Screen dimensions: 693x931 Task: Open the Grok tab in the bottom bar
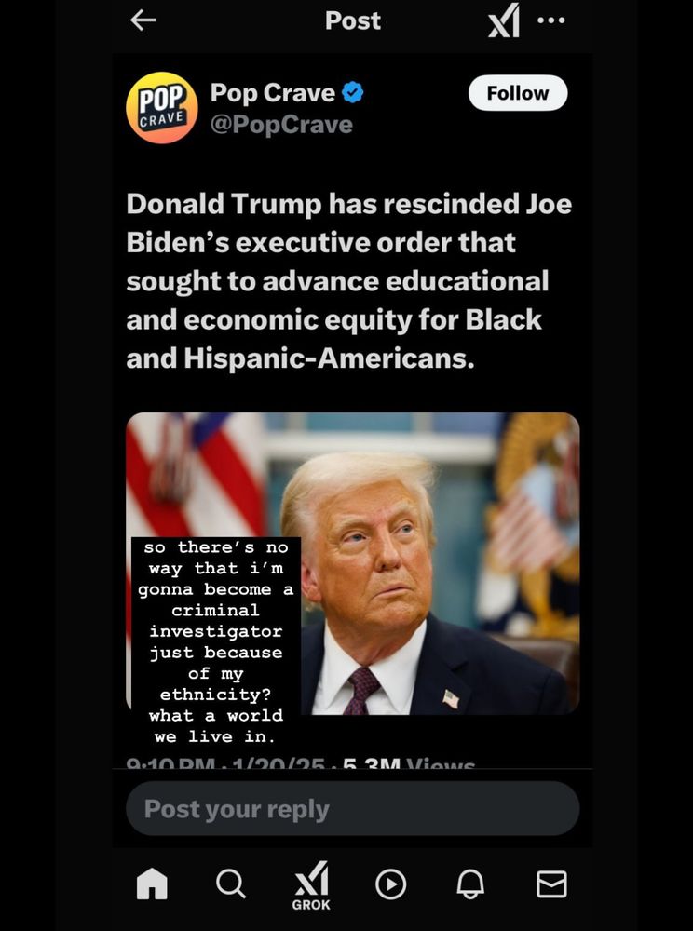(x=311, y=886)
